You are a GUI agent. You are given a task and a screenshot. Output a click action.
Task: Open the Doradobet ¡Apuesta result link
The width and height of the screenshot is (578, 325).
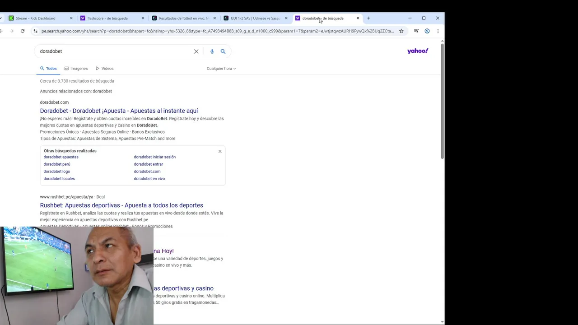click(119, 111)
